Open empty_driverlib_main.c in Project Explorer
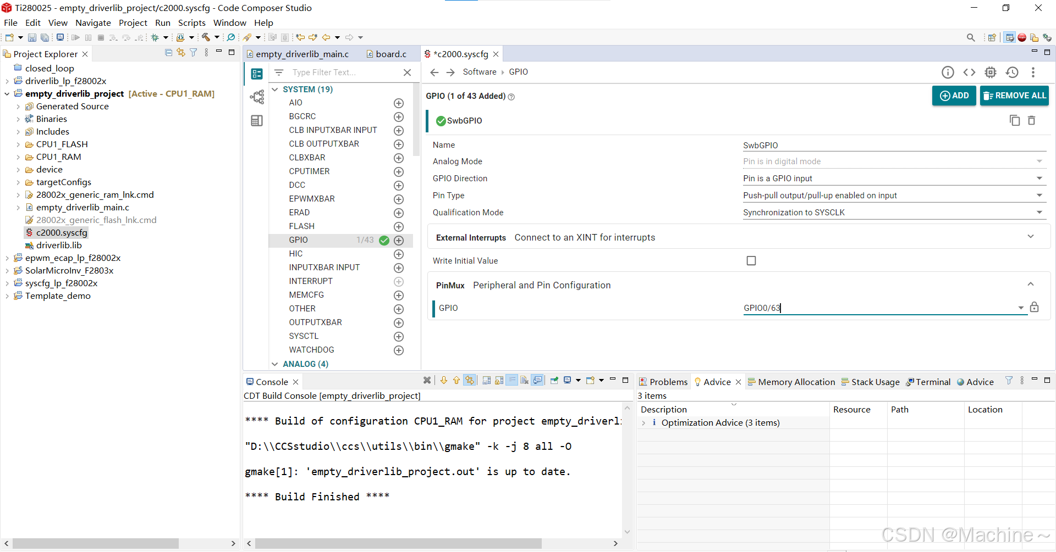Image resolution: width=1056 pixels, height=552 pixels. (82, 208)
